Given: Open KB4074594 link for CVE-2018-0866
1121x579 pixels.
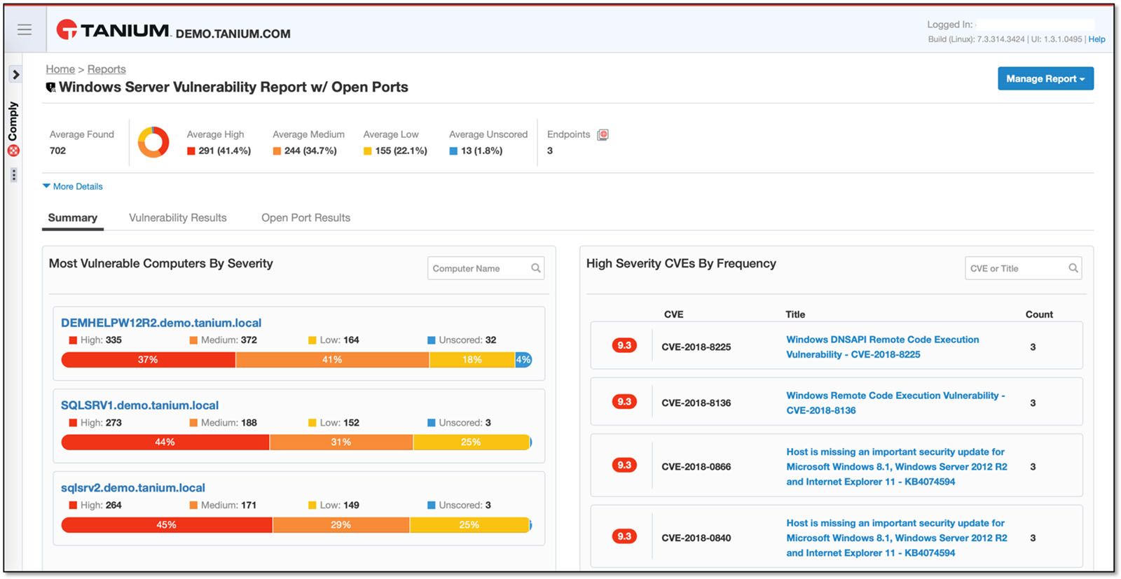Looking at the screenshot, I should (897, 467).
